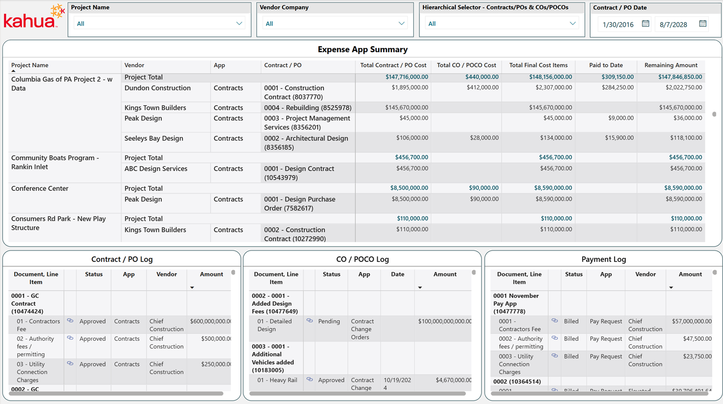
Task: Edit the start date 1/30/2016 field
Action: tap(618, 24)
